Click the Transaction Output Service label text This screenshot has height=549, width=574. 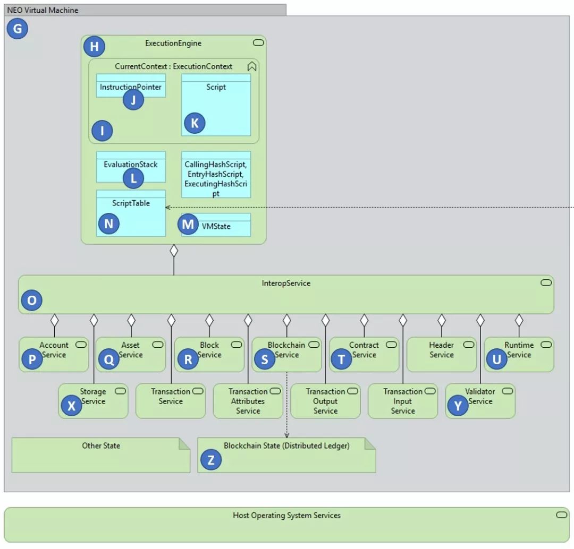coord(325,401)
